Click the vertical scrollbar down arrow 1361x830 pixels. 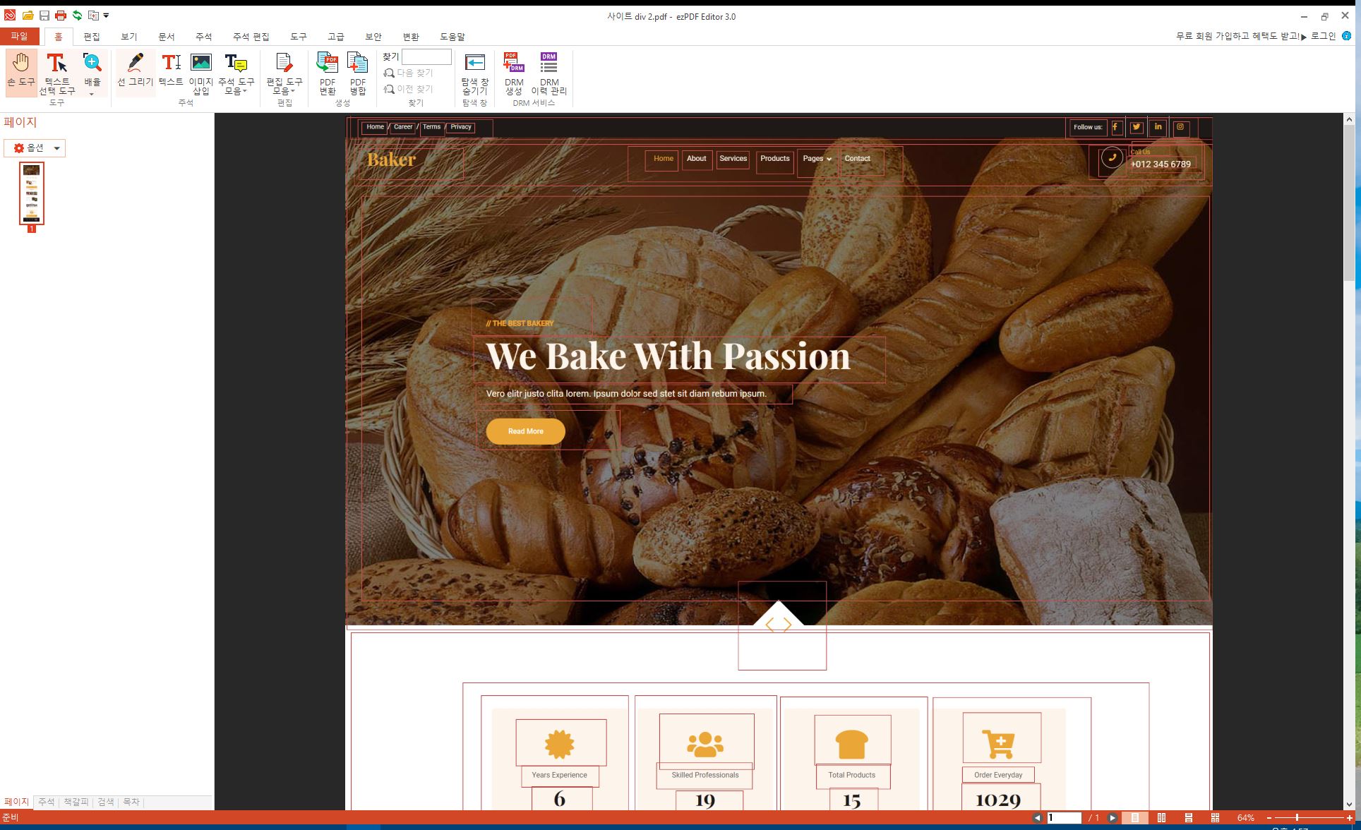1349,804
